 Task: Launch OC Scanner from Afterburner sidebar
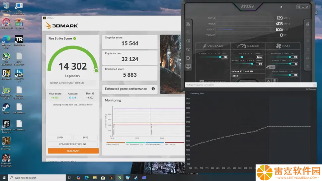188,49
